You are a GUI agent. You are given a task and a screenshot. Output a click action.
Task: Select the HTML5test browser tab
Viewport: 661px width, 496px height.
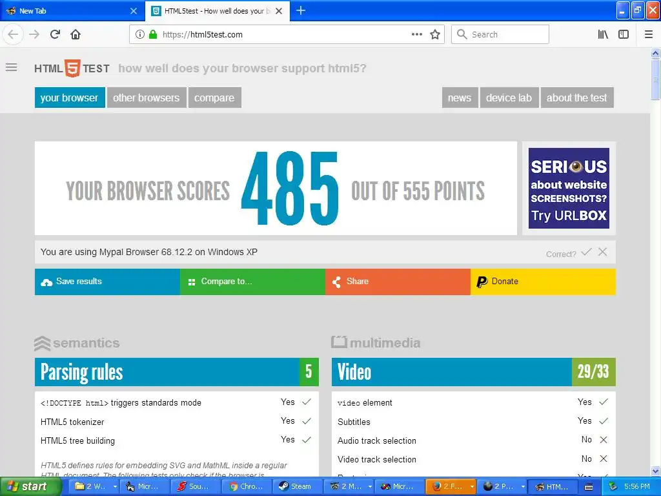pos(217,11)
